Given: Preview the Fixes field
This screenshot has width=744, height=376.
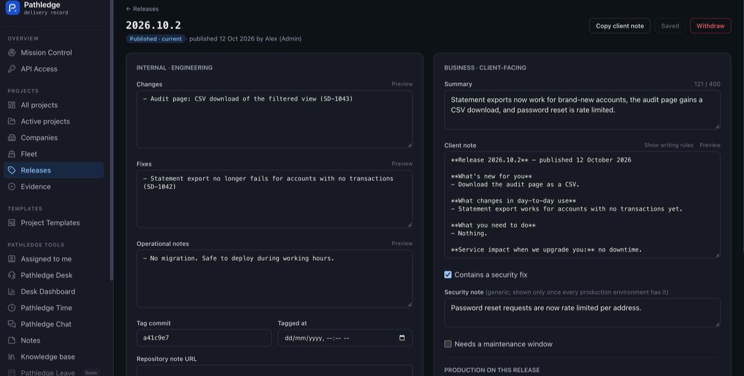Looking at the screenshot, I should pyautogui.click(x=402, y=164).
